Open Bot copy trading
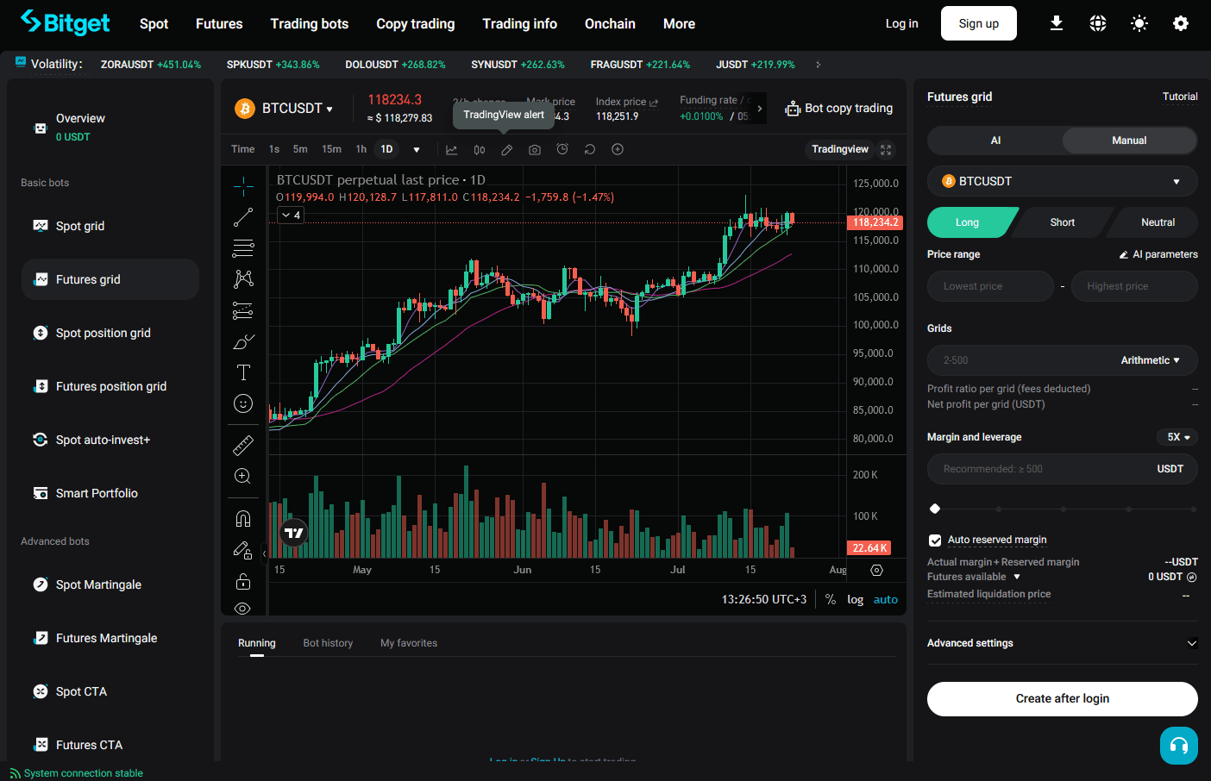 tap(838, 109)
